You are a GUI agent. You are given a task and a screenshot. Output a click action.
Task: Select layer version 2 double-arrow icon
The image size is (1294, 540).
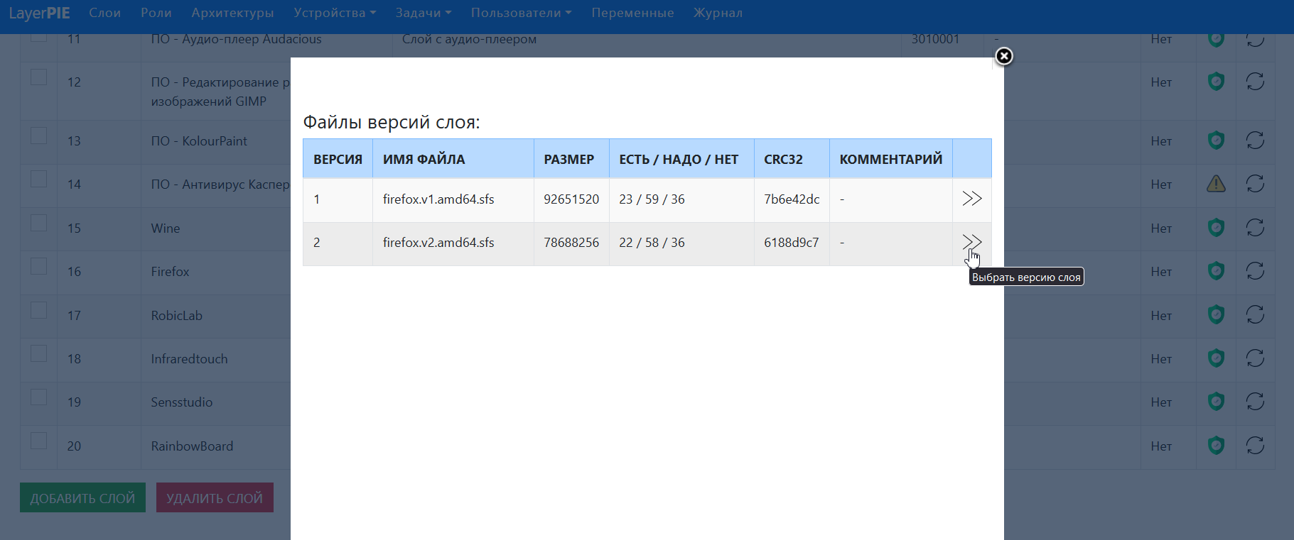pos(971,242)
